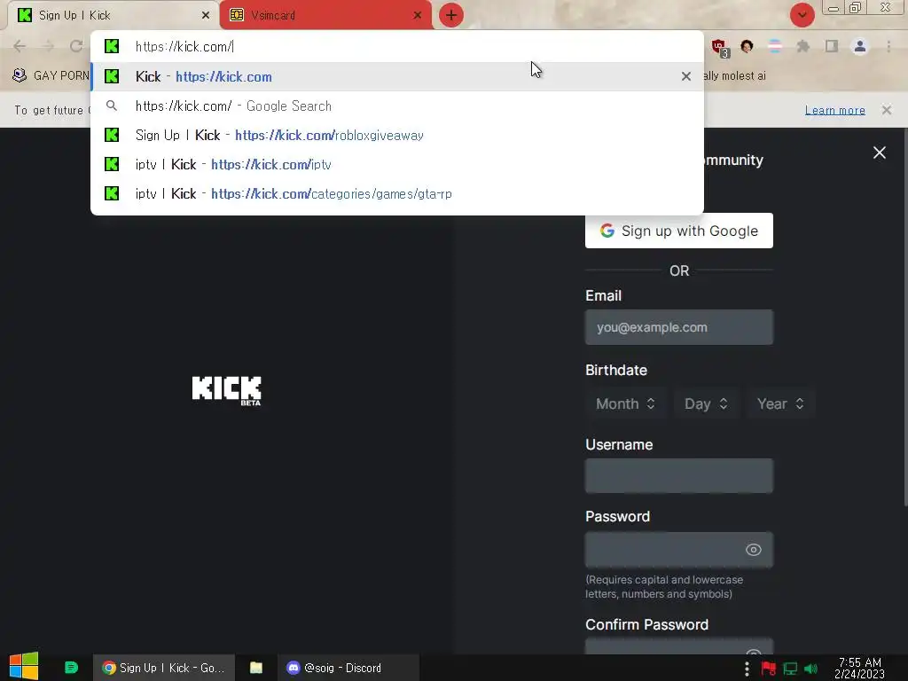The height and width of the screenshot is (681, 908).
Task: Show hidden tray icons via three dots
Action: pyautogui.click(x=747, y=669)
